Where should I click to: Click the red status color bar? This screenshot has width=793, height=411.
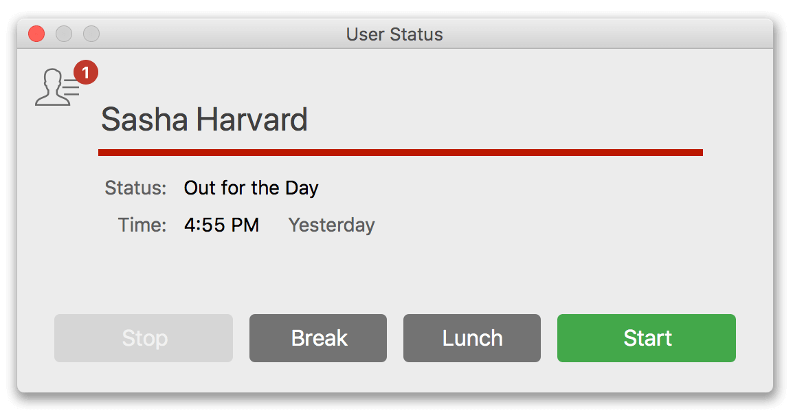pyautogui.click(x=401, y=153)
